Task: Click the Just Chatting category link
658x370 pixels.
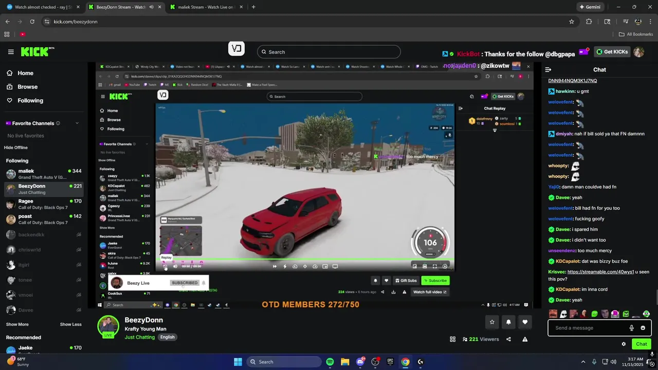Action: click(x=139, y=337)
